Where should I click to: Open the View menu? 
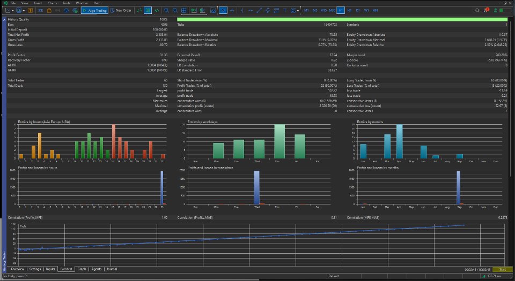(25, 3)
